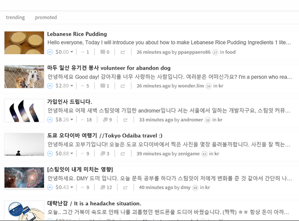Open comments icon on wonder.lim's post
The image size is (299, 221).
104,86
